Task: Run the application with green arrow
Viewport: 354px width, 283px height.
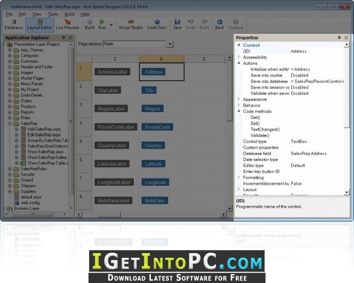Action: pos(102,24)
